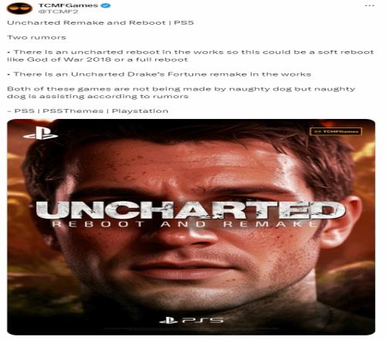
Task: Click the God of War 2018 text
Action: (69, 59)
